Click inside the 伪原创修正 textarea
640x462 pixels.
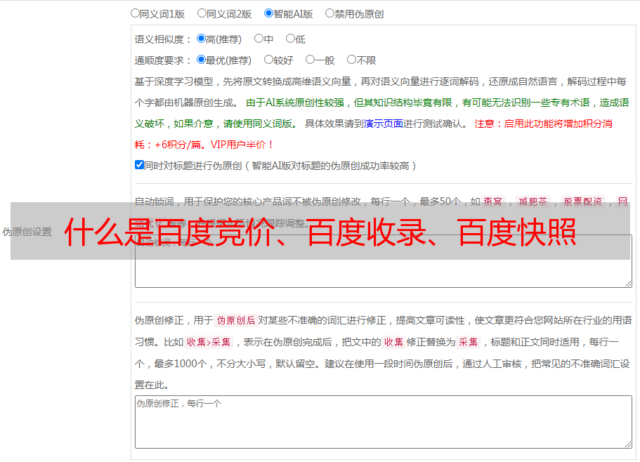[x=384, y=422]
